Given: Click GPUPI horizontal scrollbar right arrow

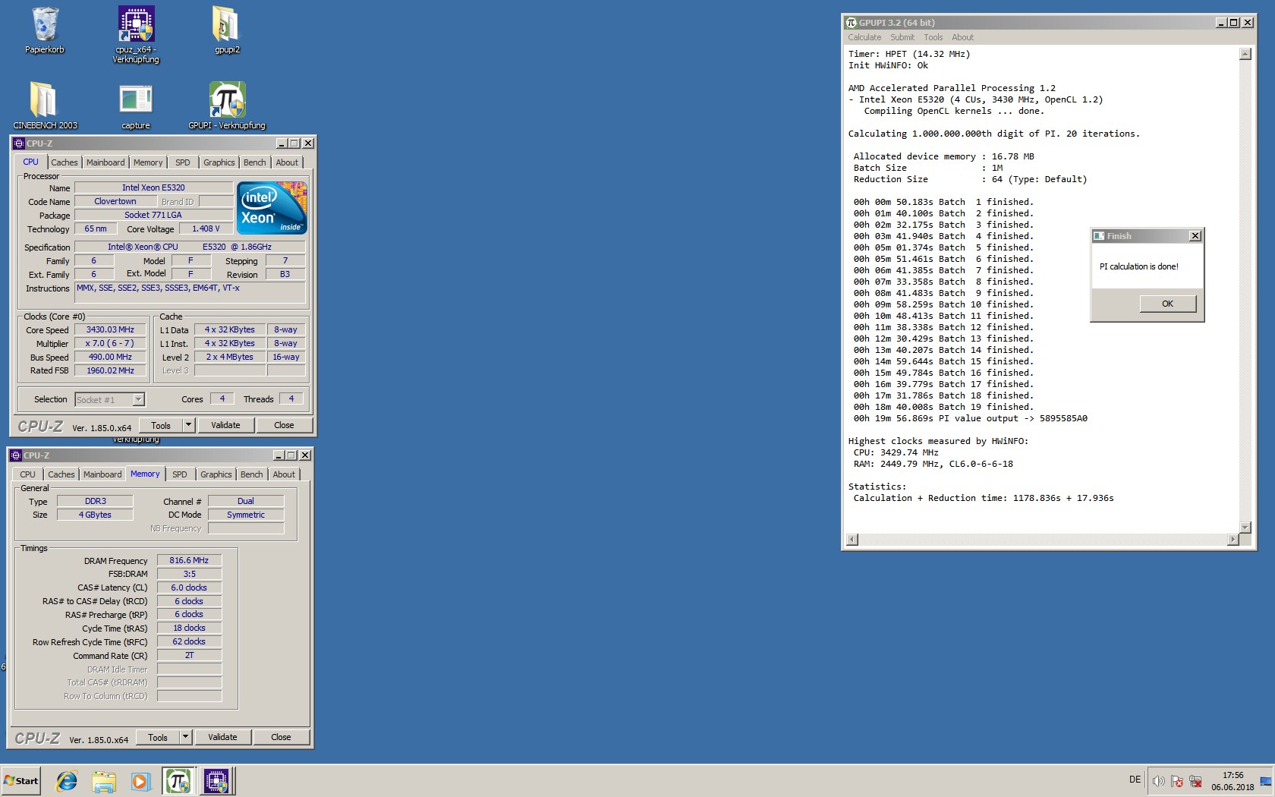Looking at the screenshot, I should pyautogui.click(x=1232, y=540).
